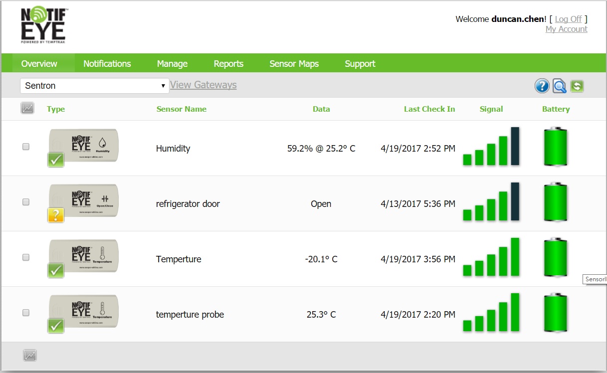Open the Notifications tab
607x373 pixels.
107,64
